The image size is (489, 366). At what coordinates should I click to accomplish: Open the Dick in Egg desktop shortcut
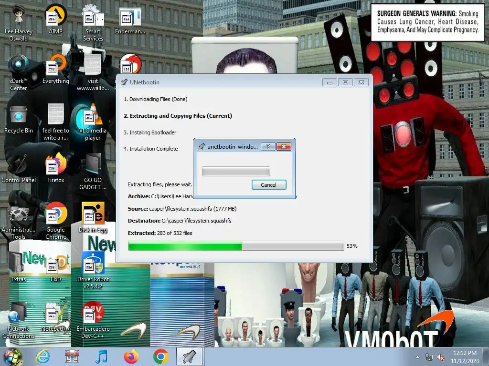tap(93, 218)
